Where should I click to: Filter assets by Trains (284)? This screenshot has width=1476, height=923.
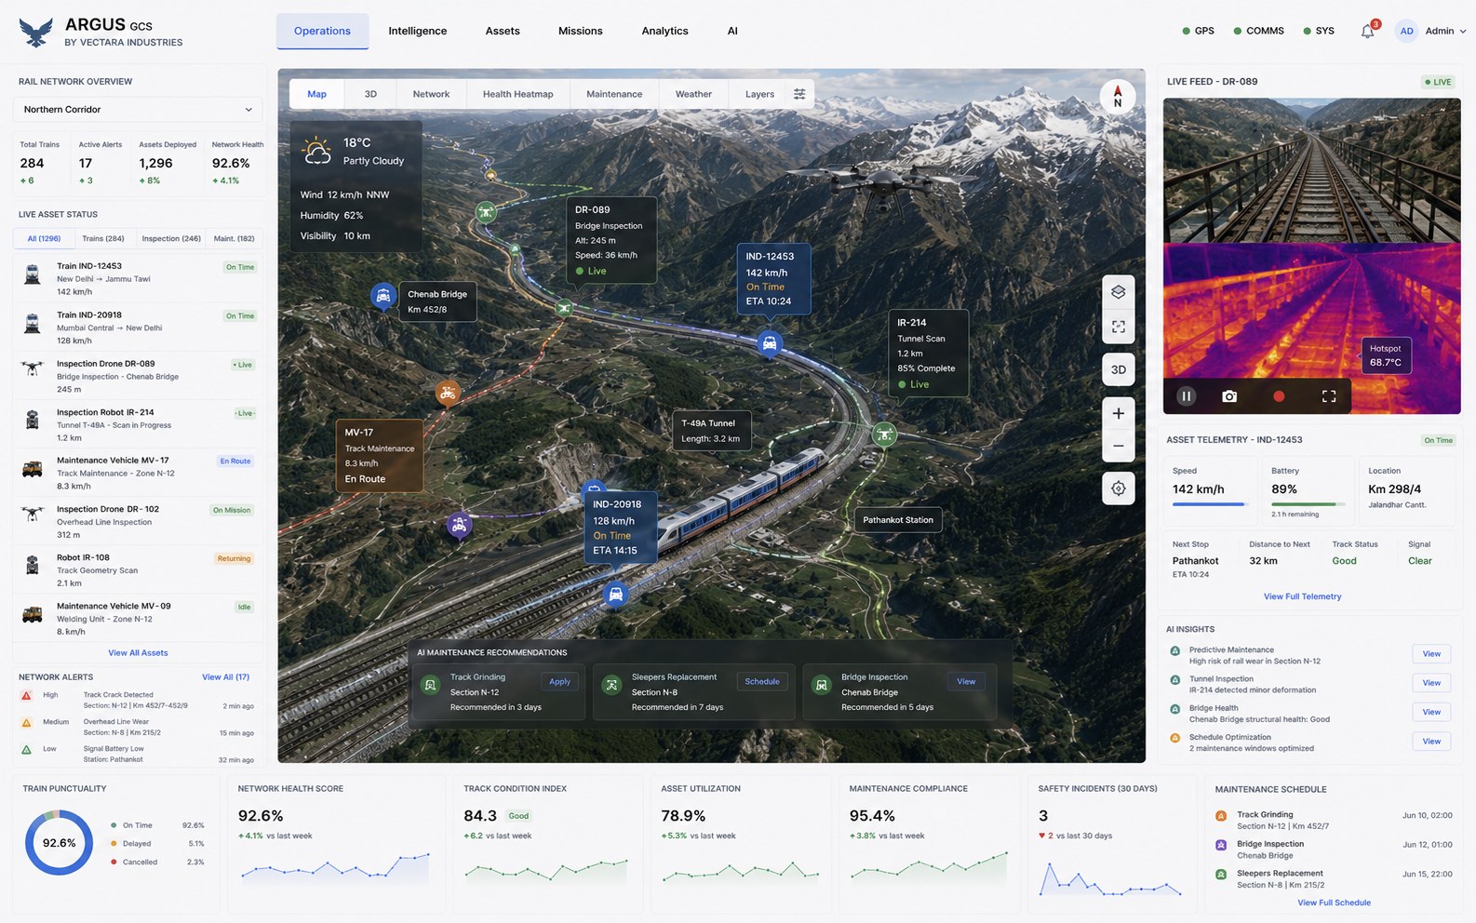(x=103, y=239)
